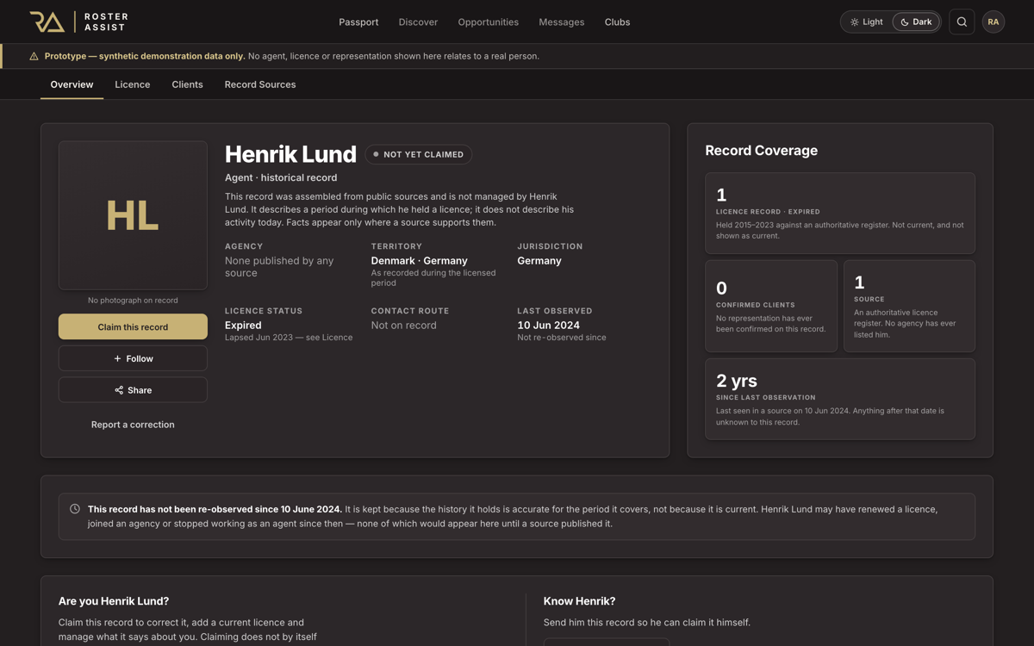The image size is (1034, 646).
Task: Click the Henrik Lund name heading
Action: [290, 154]
